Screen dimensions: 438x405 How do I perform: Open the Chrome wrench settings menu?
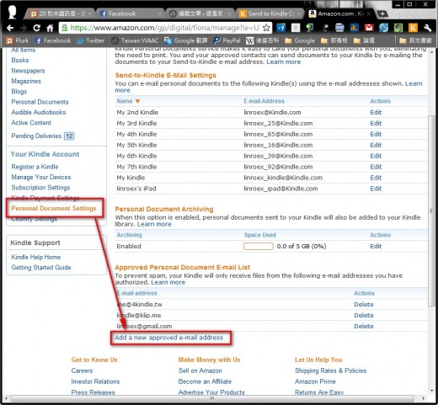click(x=427, y=28)
